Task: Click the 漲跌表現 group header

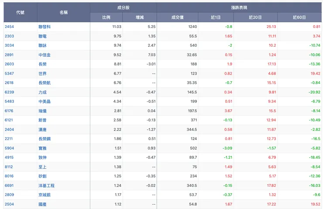Action: point(239,7)
